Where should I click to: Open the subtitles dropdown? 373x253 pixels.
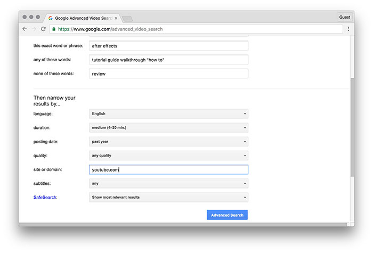168,183
